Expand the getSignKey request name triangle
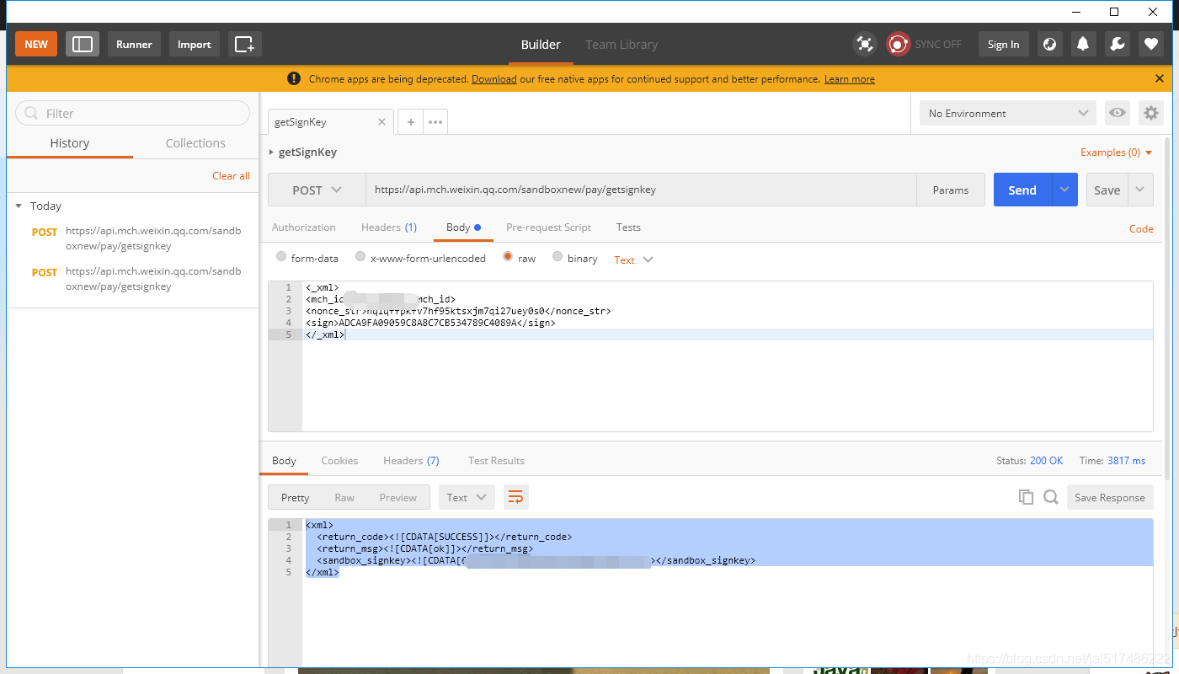 (x=271, y=152)
